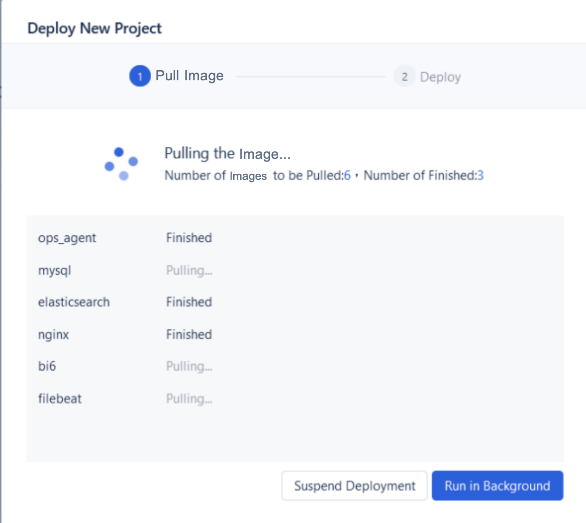Select the Deploy step label
Viewport: 586px width, 523px height.
[x=440, y=77]
